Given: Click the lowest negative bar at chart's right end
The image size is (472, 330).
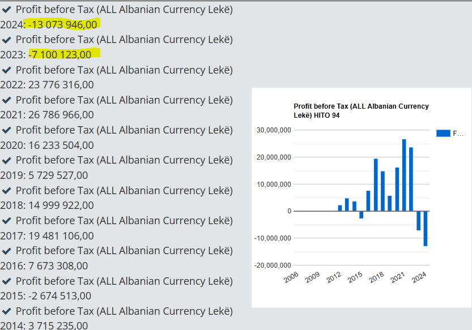Looking at the screenshot, I should (x=425, y=228).
